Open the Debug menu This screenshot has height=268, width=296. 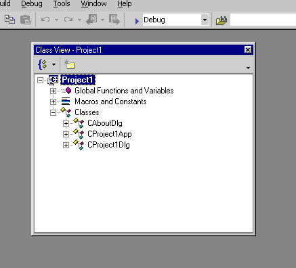32,4
